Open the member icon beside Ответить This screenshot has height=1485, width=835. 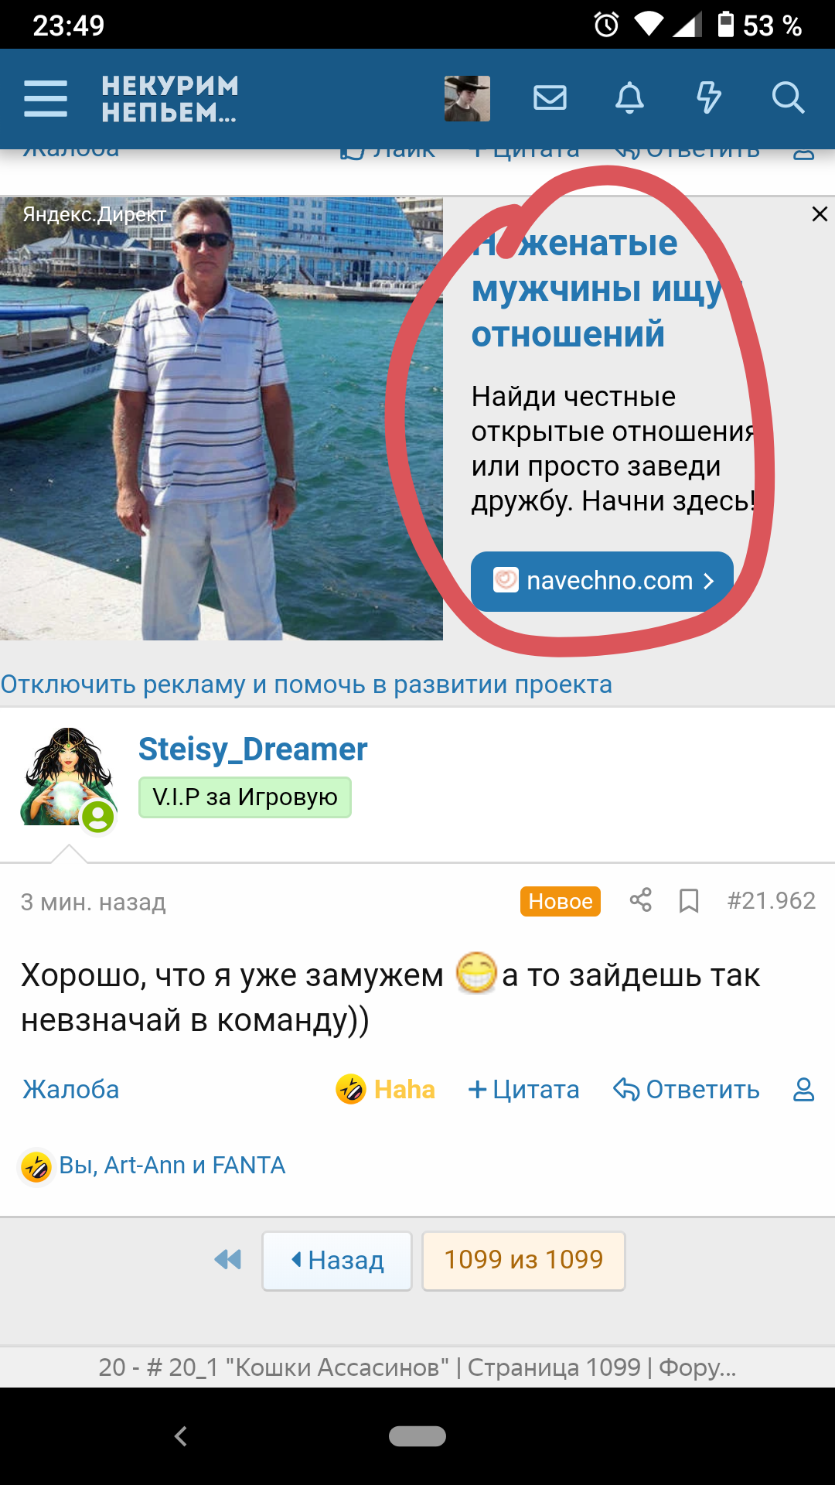click(x=804, y=1089)
